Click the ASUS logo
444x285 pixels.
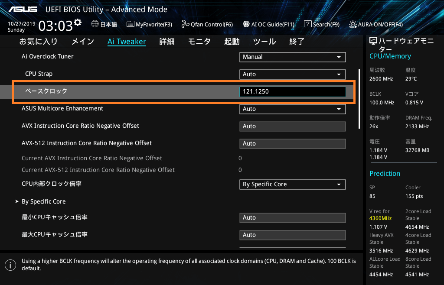pyautogui.click(x=23, y=10)
